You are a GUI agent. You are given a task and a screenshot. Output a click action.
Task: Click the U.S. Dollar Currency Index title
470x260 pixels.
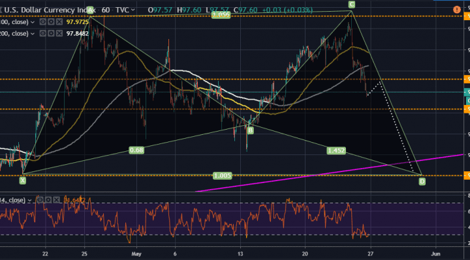point(50,10)
